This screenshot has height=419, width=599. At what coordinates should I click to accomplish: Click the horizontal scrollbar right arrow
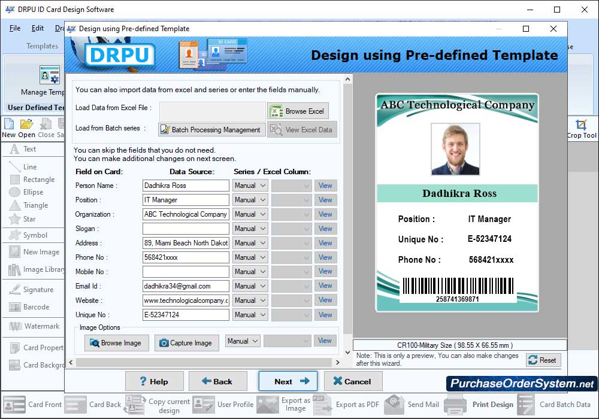click(x=338, y=362)
